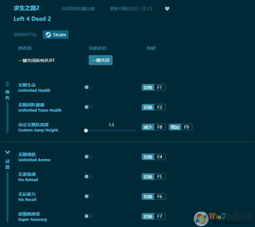Enable the 无限生命 Unlimited Health toggle

[88, 87]
